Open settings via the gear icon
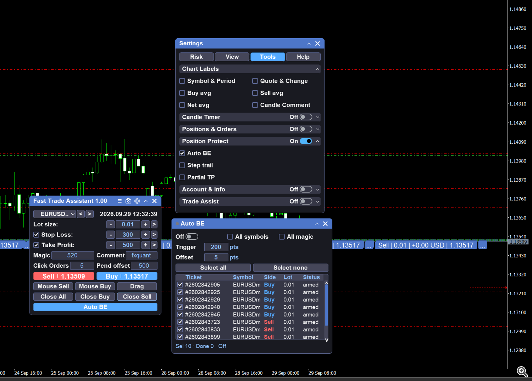Image resolution: width=532 pixels, height=381 pixels. point(137,201)
